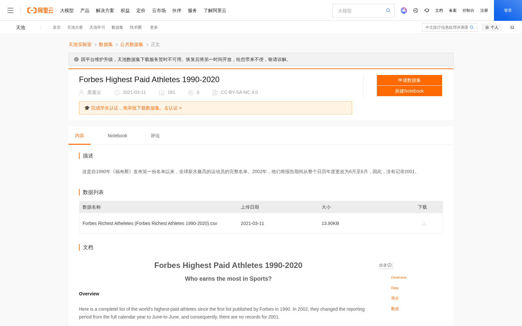Click the student verification 去认证 link
Viewport: 522px width, 326px height.
coord(173,108)
